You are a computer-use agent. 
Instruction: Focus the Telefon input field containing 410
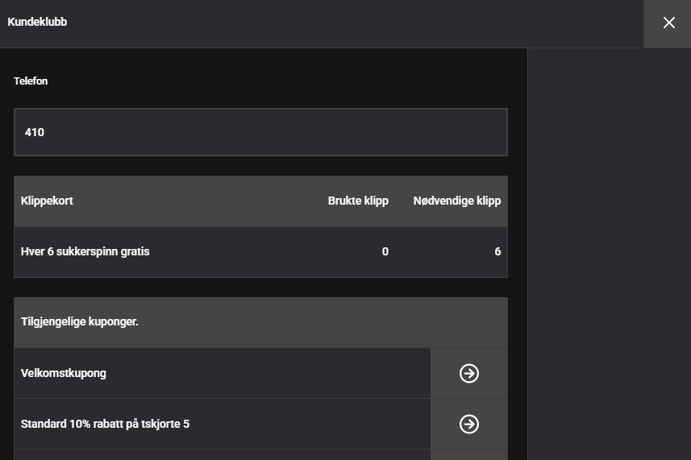point(260,132)
